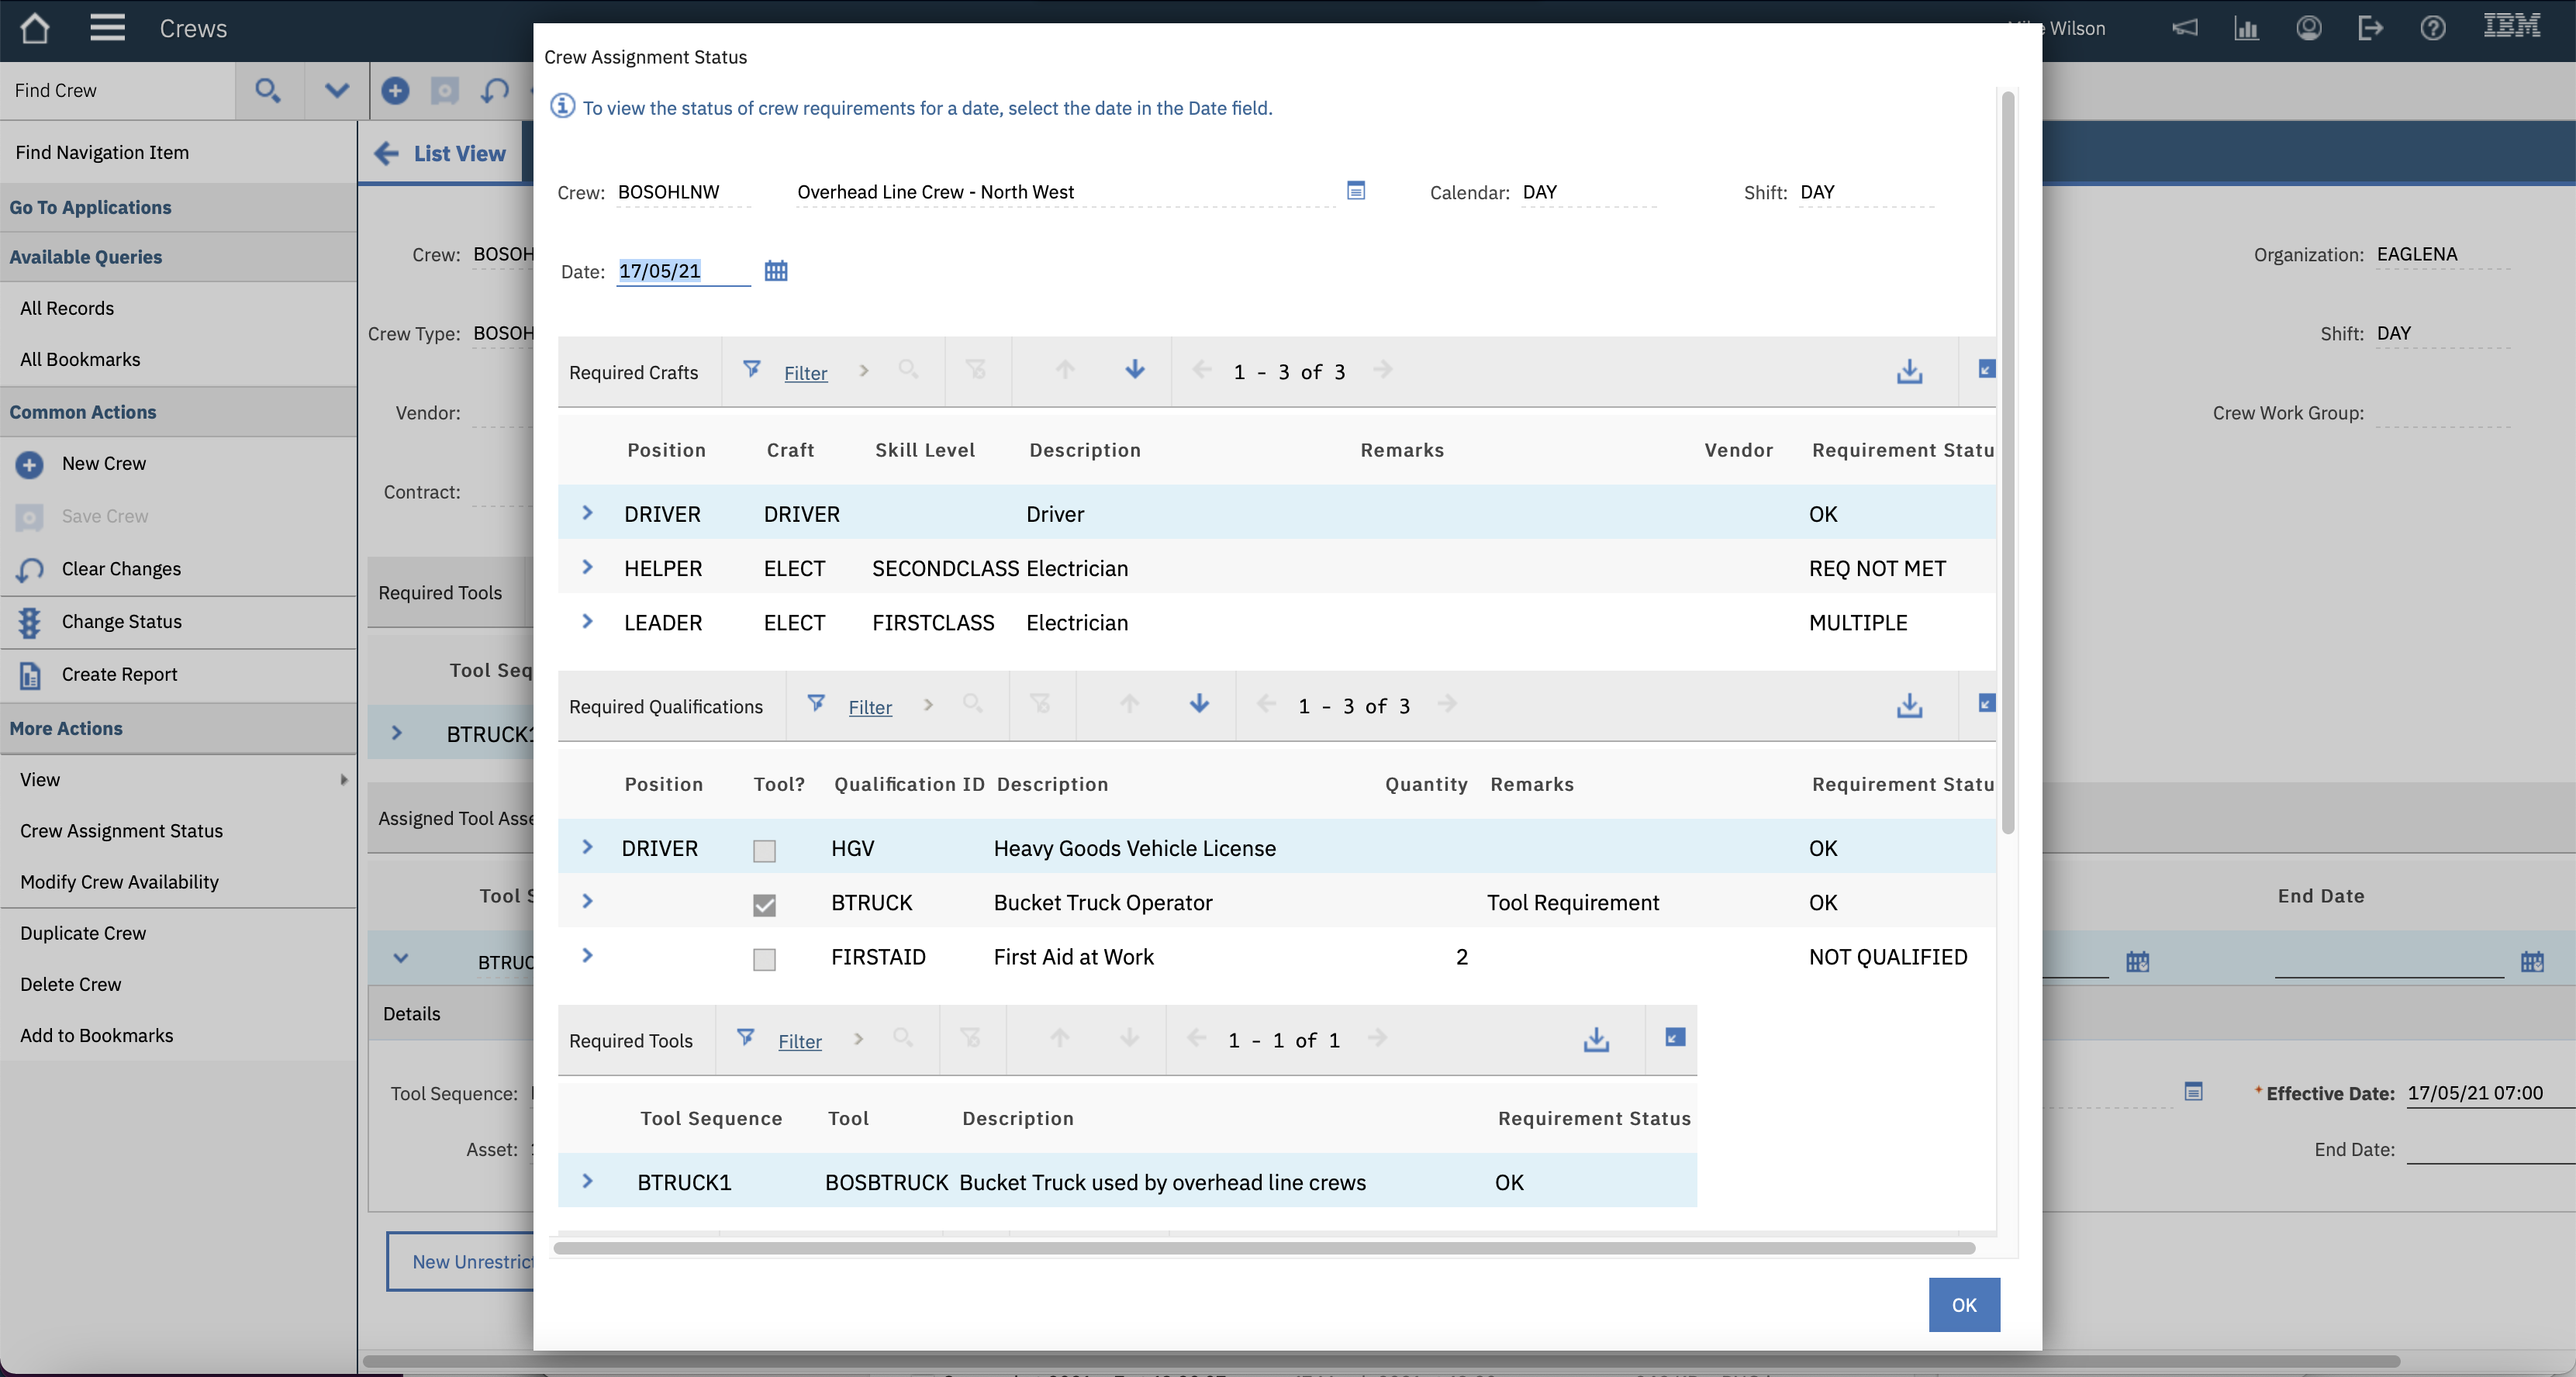Select Modify Crew Availability action
The height and width of the screenshot is (1377, 2576).
click(119, 882)
